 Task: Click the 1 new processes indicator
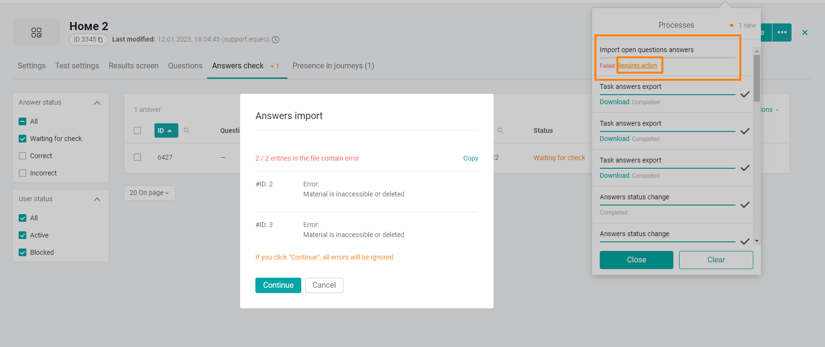tap(743, 25)
